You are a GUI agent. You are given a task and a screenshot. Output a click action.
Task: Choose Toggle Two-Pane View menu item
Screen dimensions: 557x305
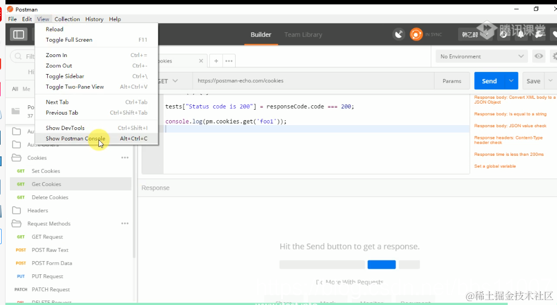click(x=97, y=87)
